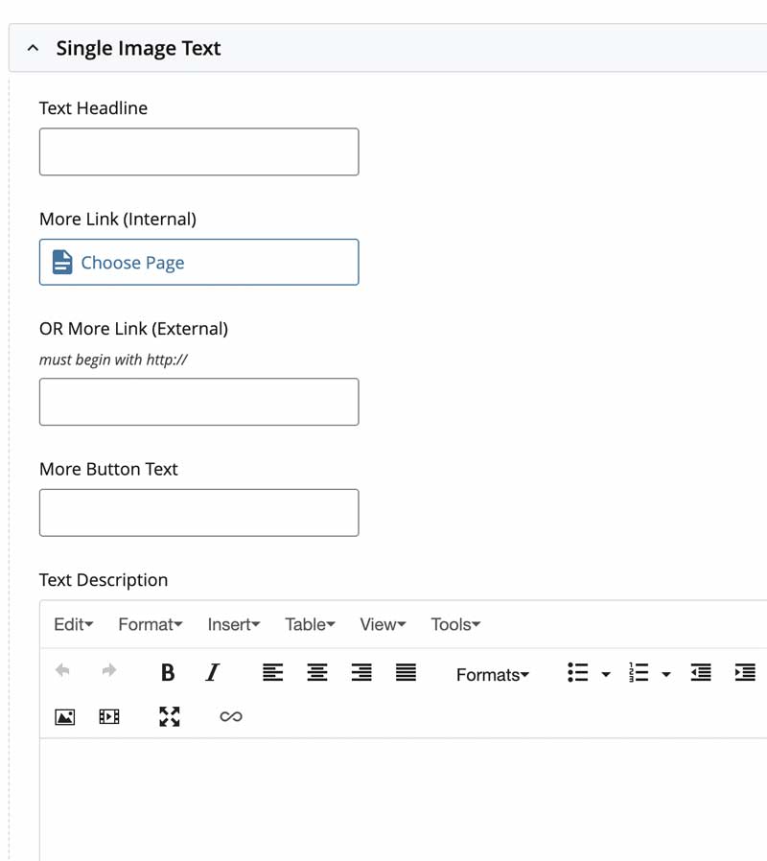This screenshot has width=767, height=861.
Task: Apply justify alignment to text
Action: 406,673
